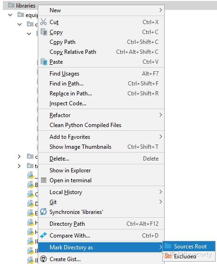The image size is (217, 264).
Task: Click the terminal icon beside Open in terminal
Action: coord(43,180)
